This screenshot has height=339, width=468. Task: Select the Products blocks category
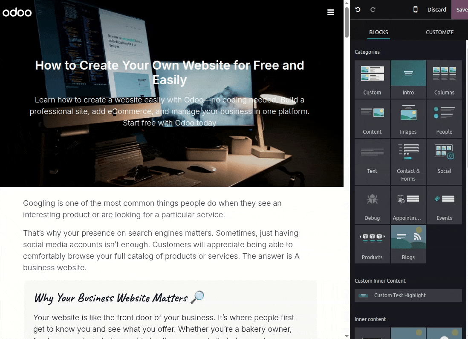point(372,244)
